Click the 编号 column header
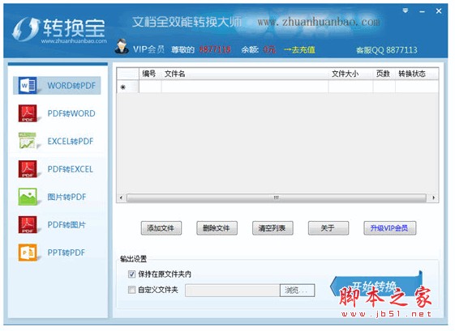This screenshot has height=331, width=455. coord(149,74)
